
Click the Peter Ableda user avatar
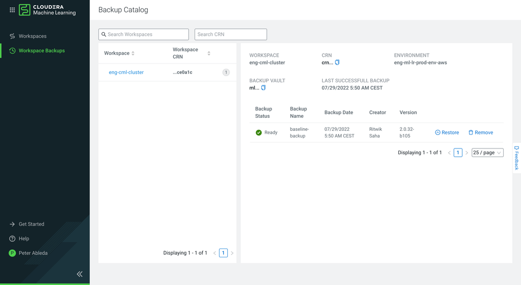(x=13, y=253)
